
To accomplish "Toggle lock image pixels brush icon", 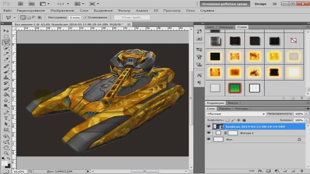I will (233, 120).
